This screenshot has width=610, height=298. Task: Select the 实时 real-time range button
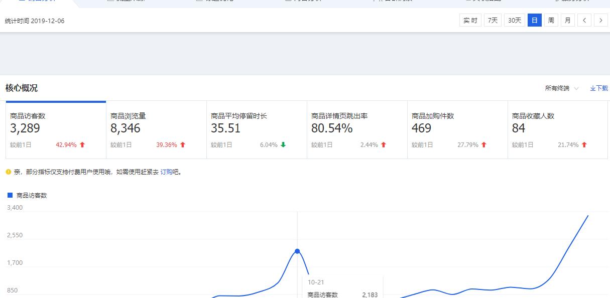(x=470, y=21)
